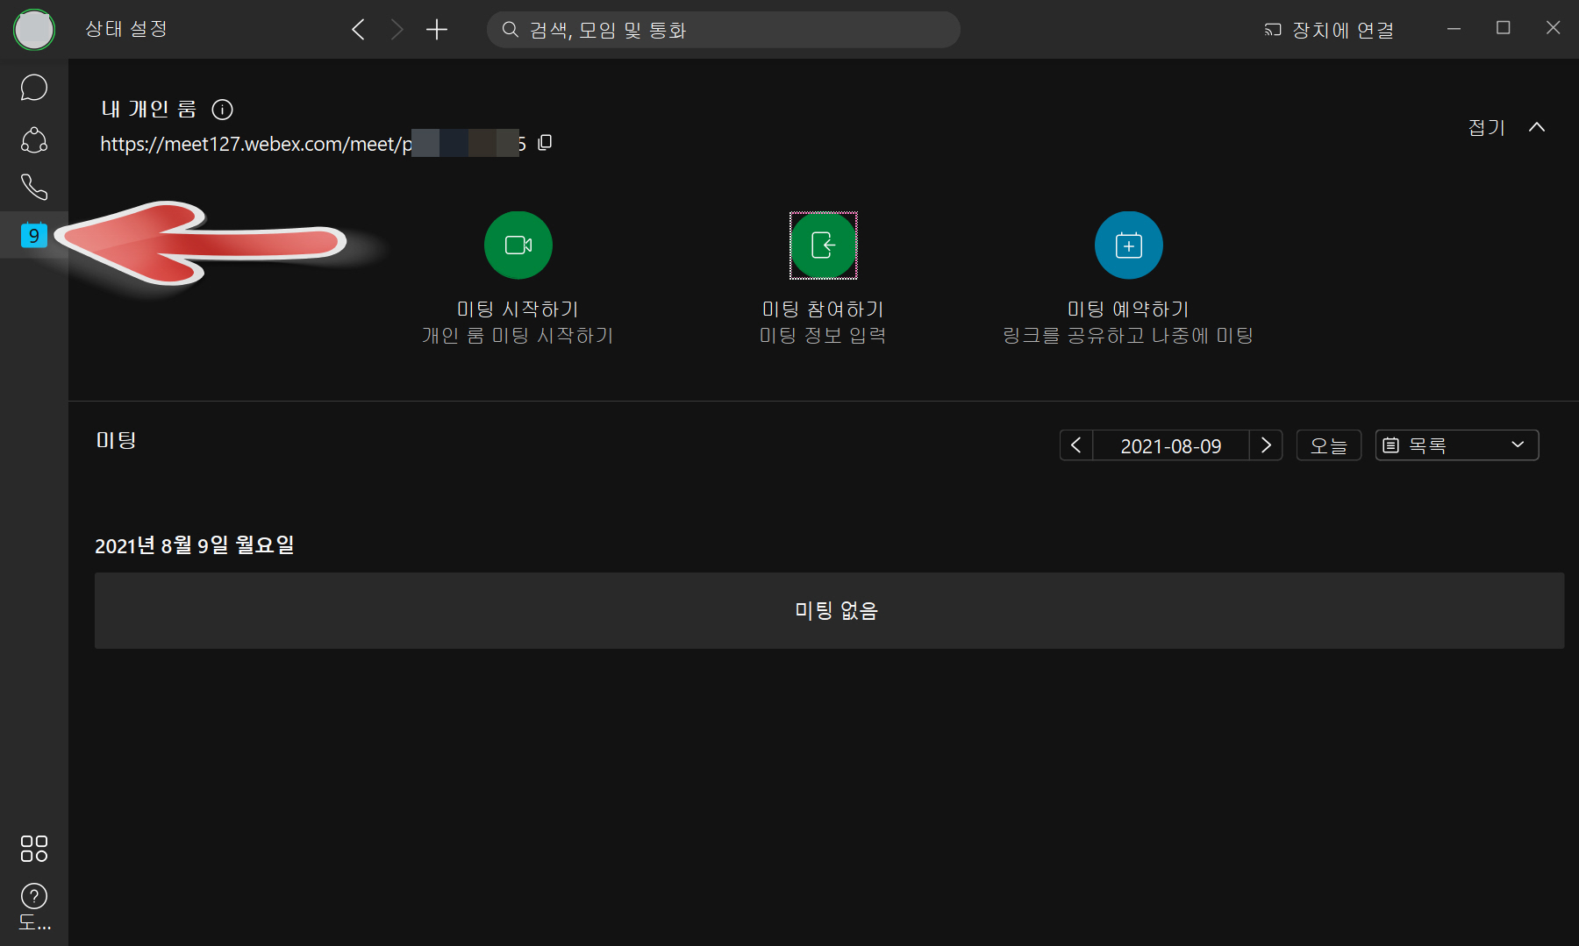The image size is (1579, 946).
Task: Open the Apps grid icon at bottom
Action: [33, 848]
